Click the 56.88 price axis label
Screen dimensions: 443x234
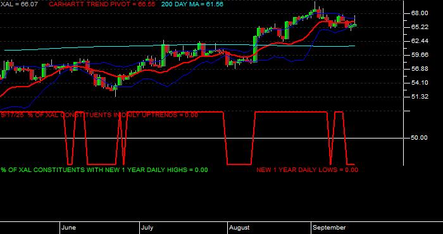point(420,69)
